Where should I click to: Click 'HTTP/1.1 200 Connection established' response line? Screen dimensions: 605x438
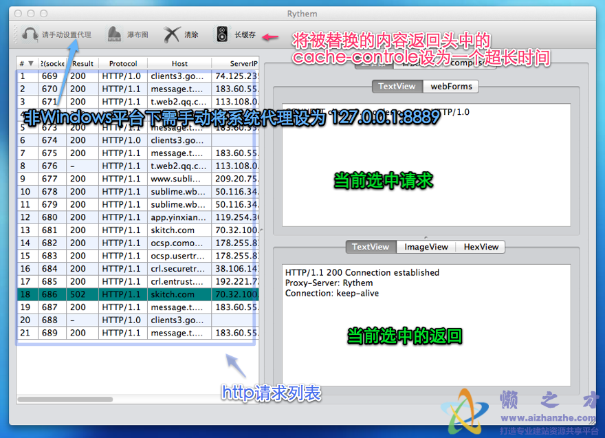point(362,272)
